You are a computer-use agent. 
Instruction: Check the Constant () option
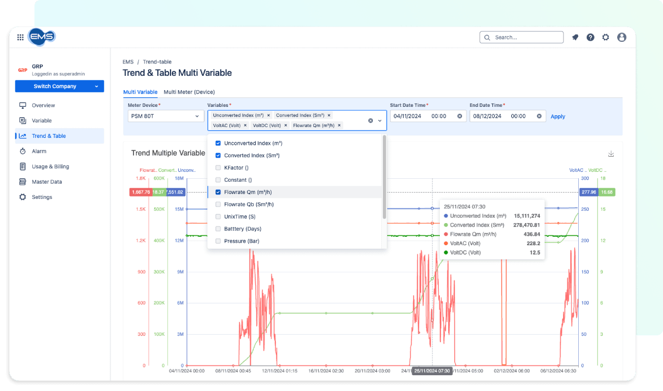pos(218,180)
